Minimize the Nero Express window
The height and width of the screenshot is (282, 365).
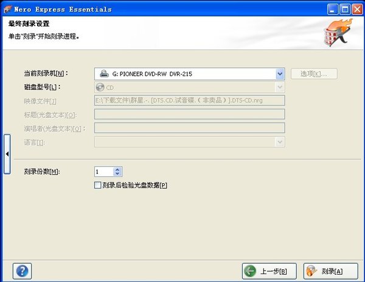click(333, 10)
